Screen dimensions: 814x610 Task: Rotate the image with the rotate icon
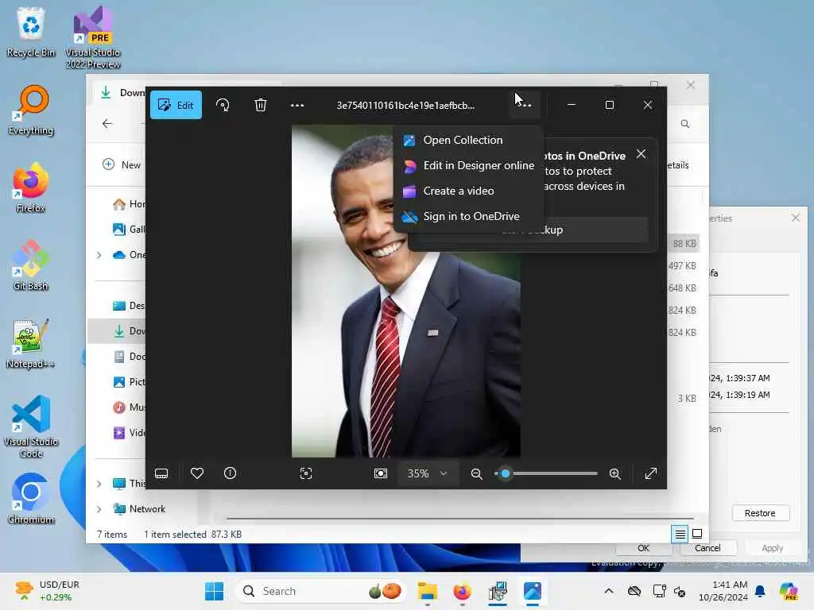point(223,105)
